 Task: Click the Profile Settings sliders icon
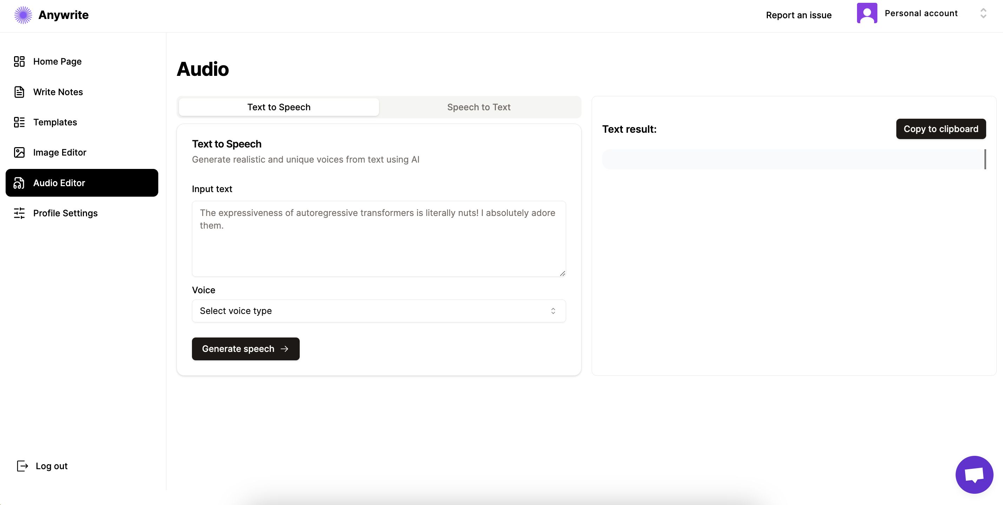coord(19,213)
